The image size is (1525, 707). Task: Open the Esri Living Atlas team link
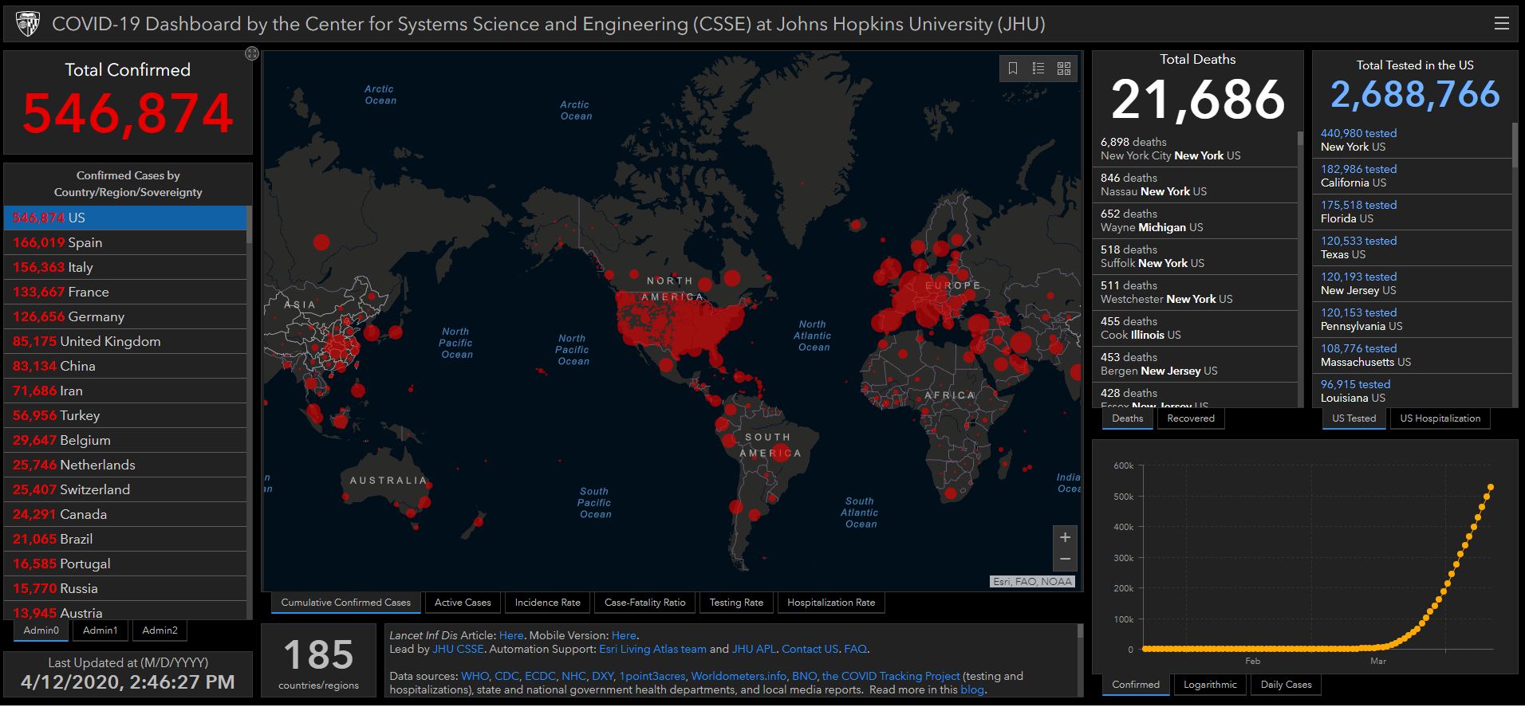(652, 649)
